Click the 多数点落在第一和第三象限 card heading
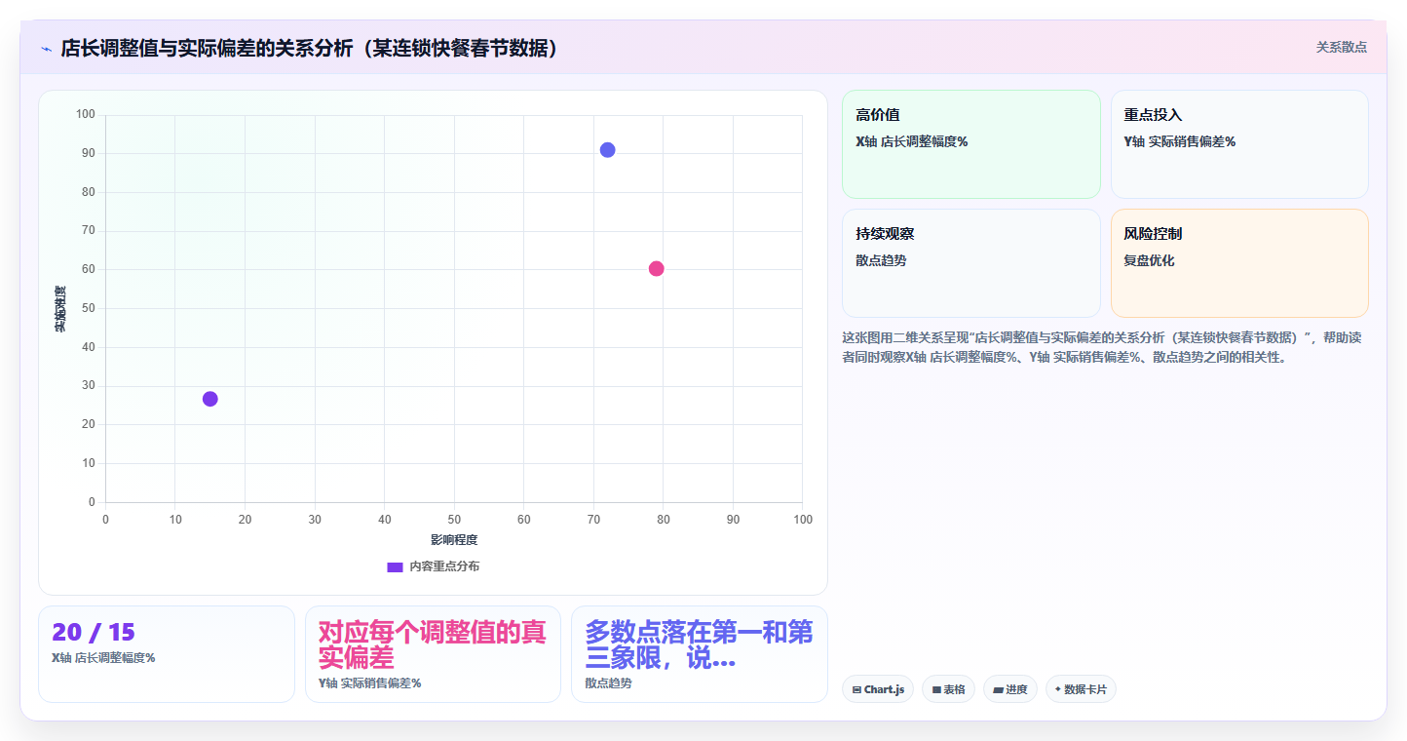 [x=699, y=644]
